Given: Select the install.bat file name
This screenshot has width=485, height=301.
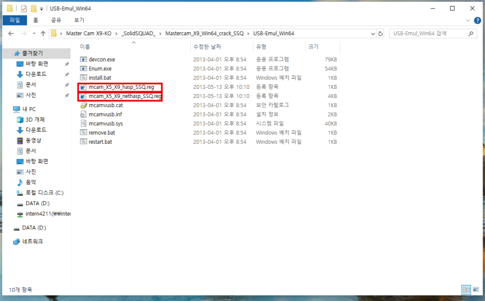Looking at the screenshot, I should click(100, 78).
